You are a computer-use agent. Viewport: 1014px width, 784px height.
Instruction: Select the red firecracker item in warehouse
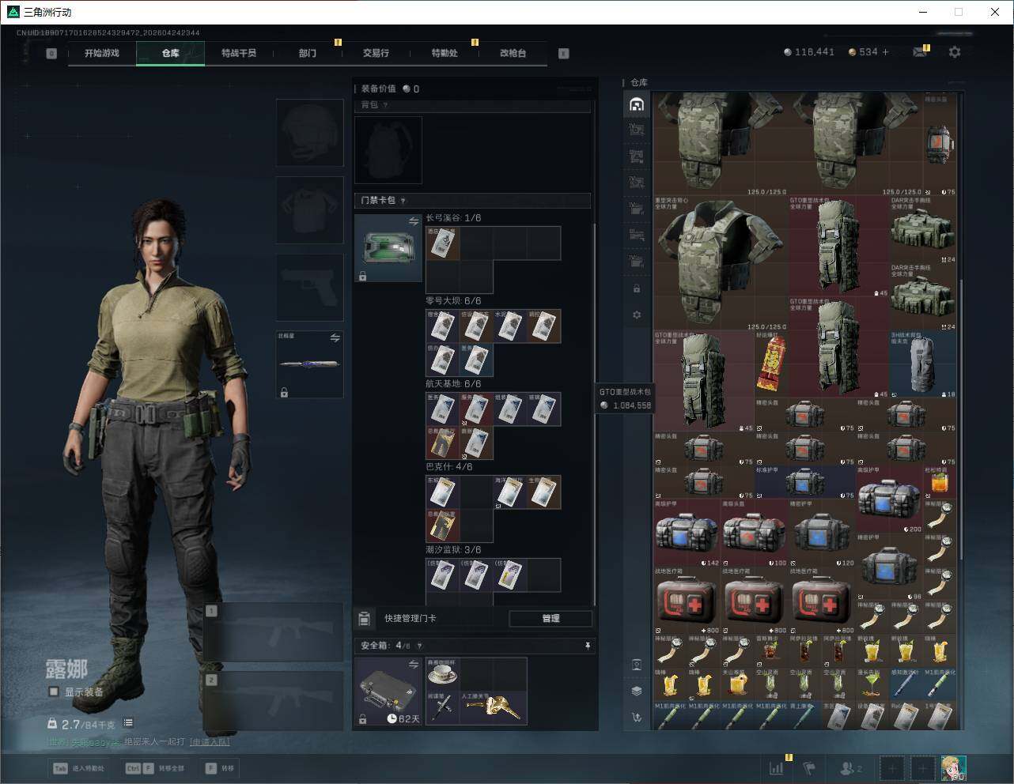point(770,364)
